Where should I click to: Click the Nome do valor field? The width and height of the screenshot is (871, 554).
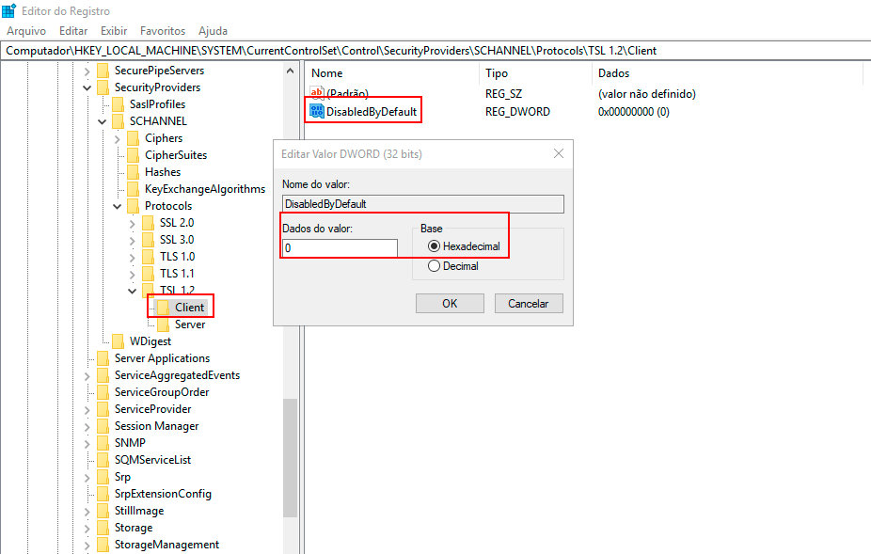click(422, 204)
